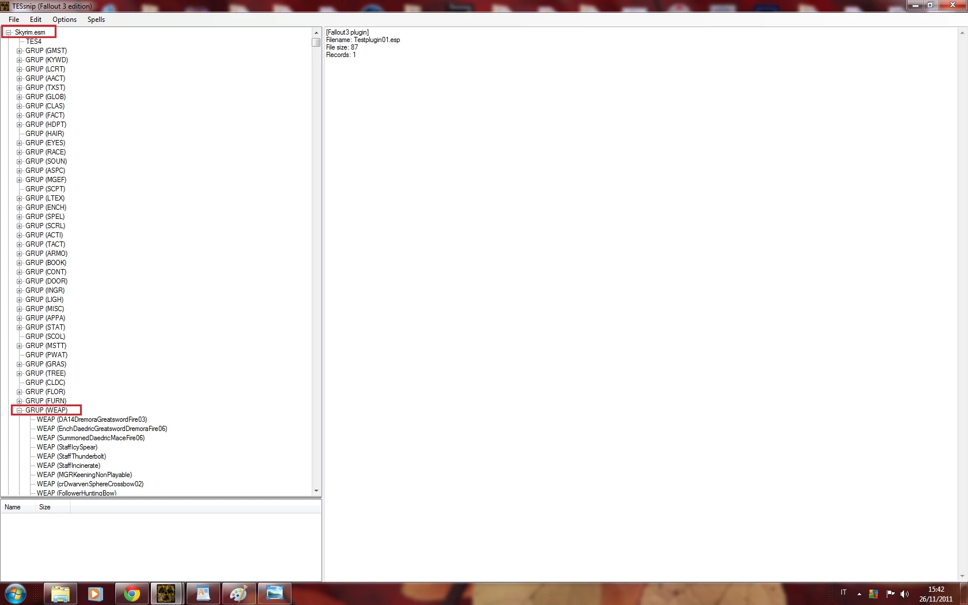Viewport: 968px width, 605px height.
Task: Select WEAP (StaffThunderbolt) record
Action: (71, 456)
